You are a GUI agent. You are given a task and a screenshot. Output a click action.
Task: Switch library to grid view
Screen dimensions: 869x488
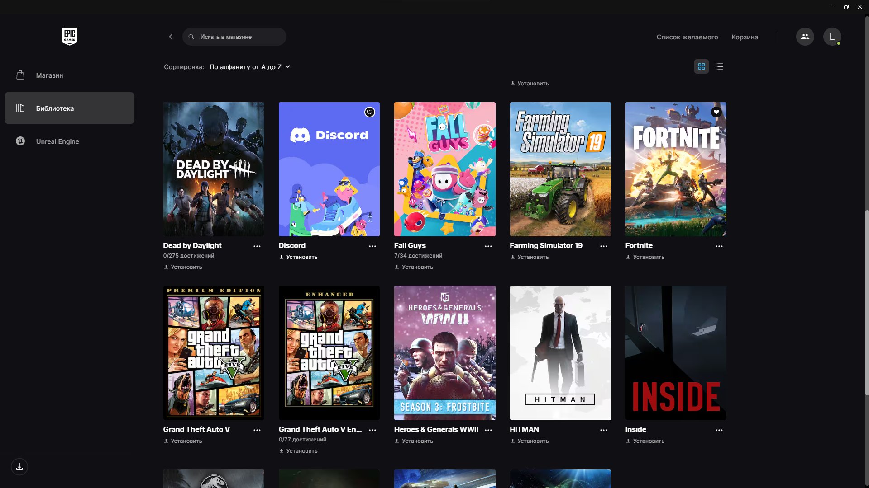coord(701,66)
